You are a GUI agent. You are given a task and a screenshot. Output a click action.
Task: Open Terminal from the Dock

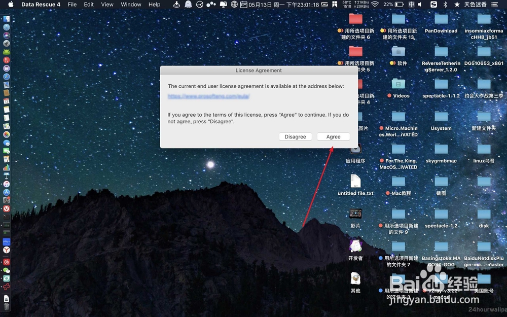coord(7,217)
